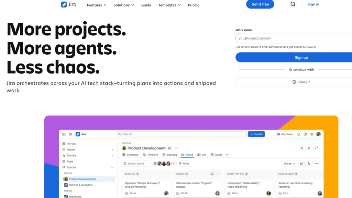
Task: Expand the Features menu
Action: click(x=97, y=5)
